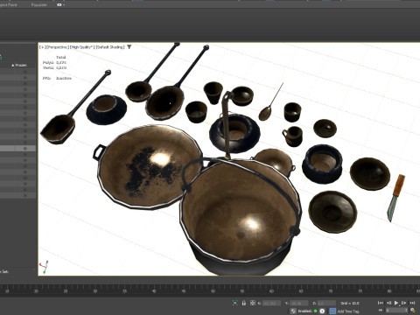Open the [High Quality*] viewport menu
Screen dimensions: 420x315
(x=82, y=47)
